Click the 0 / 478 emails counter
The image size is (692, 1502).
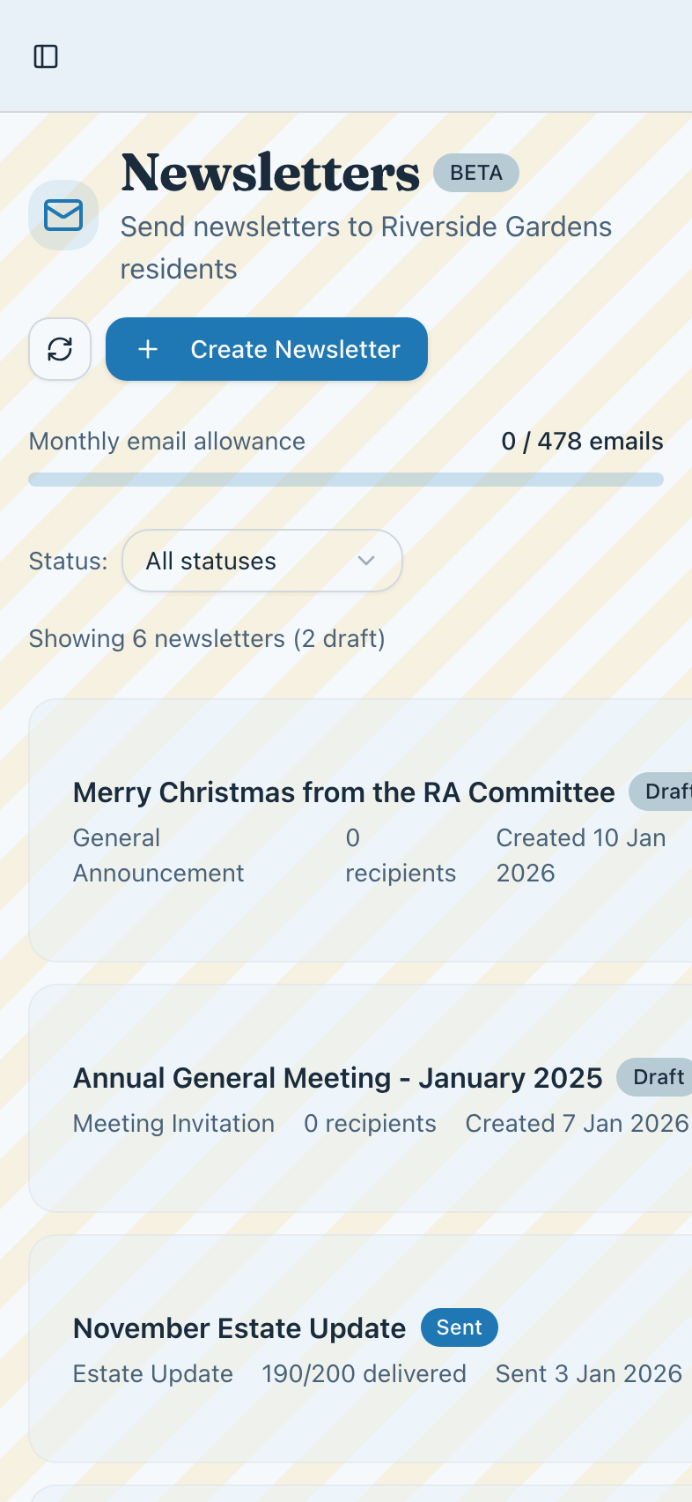pyautogui.click(x=582, y=441)
